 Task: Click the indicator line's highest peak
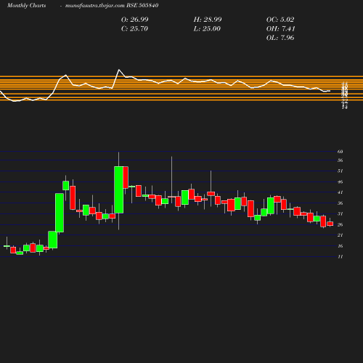click(x=119, y=70)
